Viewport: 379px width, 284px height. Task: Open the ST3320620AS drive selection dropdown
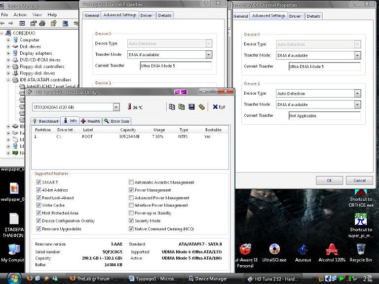point(116,107)
